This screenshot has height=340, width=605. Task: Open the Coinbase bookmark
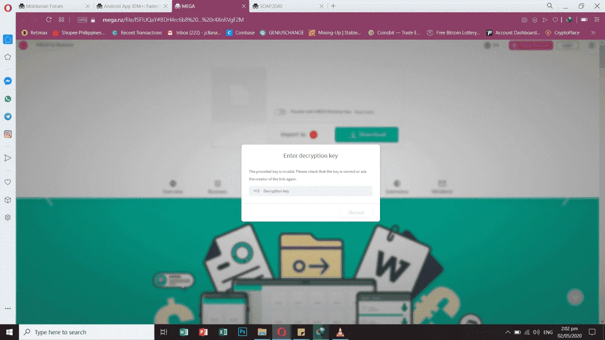coord(241,33)
